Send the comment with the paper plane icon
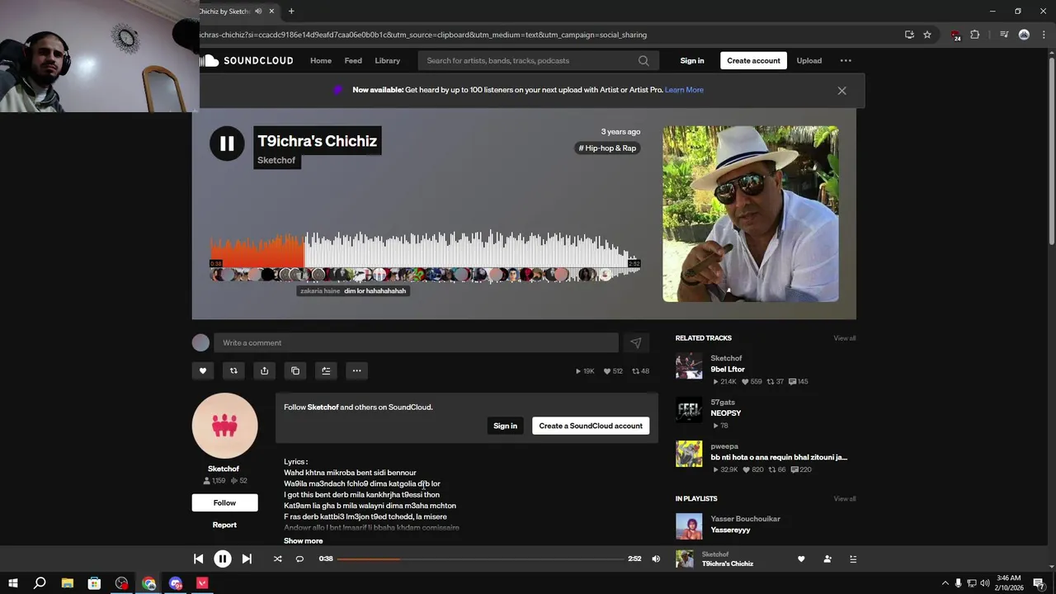This screenshot has height=594, width=1056. (x=635, y=342)
